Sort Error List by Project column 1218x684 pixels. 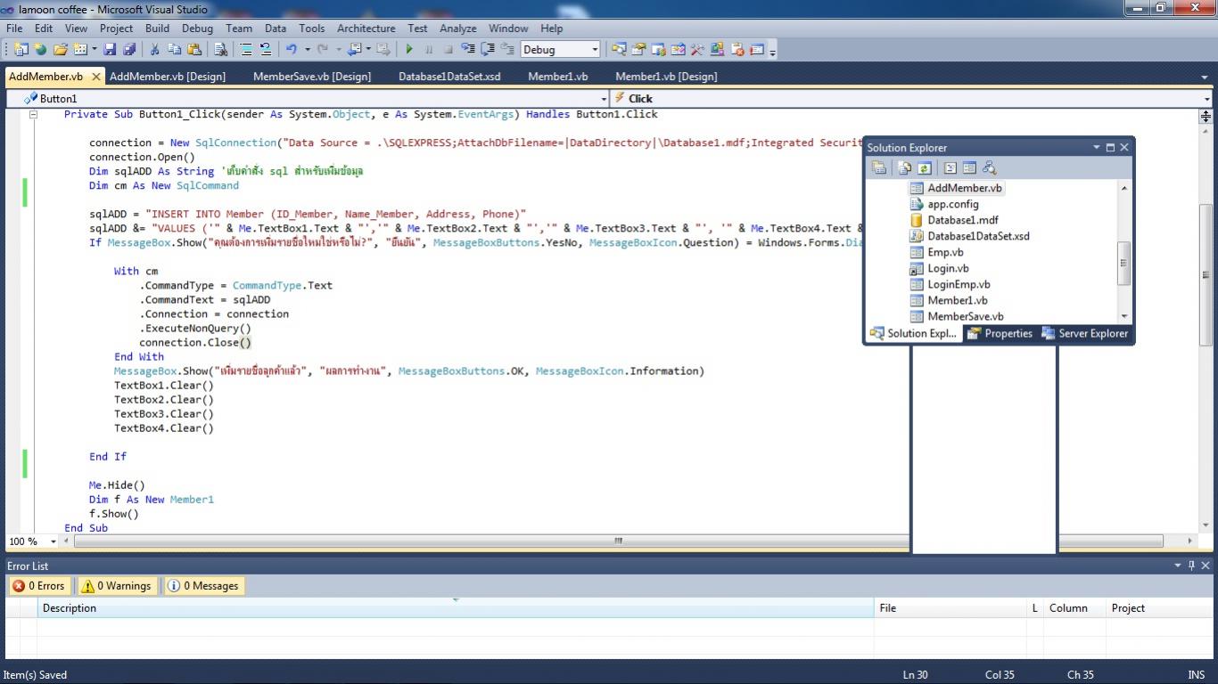coord(1159,608)
